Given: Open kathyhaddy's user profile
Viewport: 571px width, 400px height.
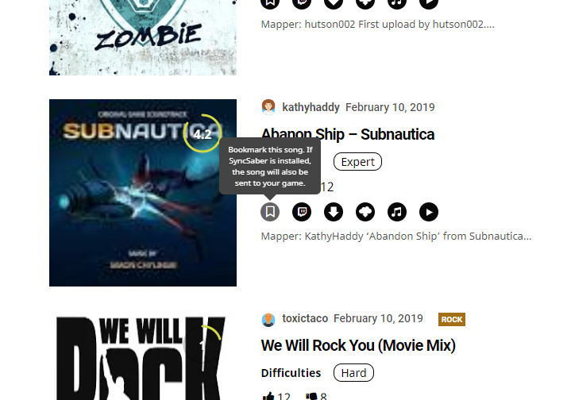Looking at the screenshot, I should [x=311, y=107].
